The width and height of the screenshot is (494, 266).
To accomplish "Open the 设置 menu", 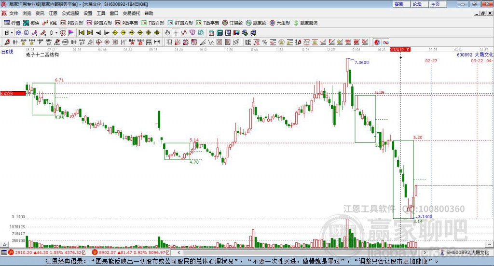I will 88,13.
